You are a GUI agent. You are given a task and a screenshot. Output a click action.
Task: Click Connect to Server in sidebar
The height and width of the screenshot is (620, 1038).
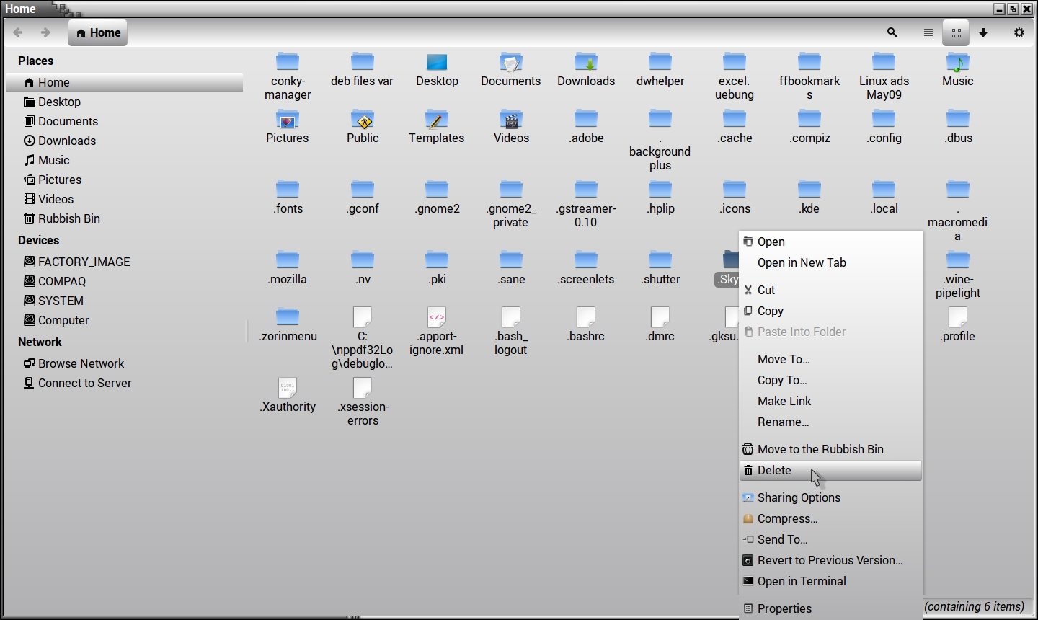(84, 383)
